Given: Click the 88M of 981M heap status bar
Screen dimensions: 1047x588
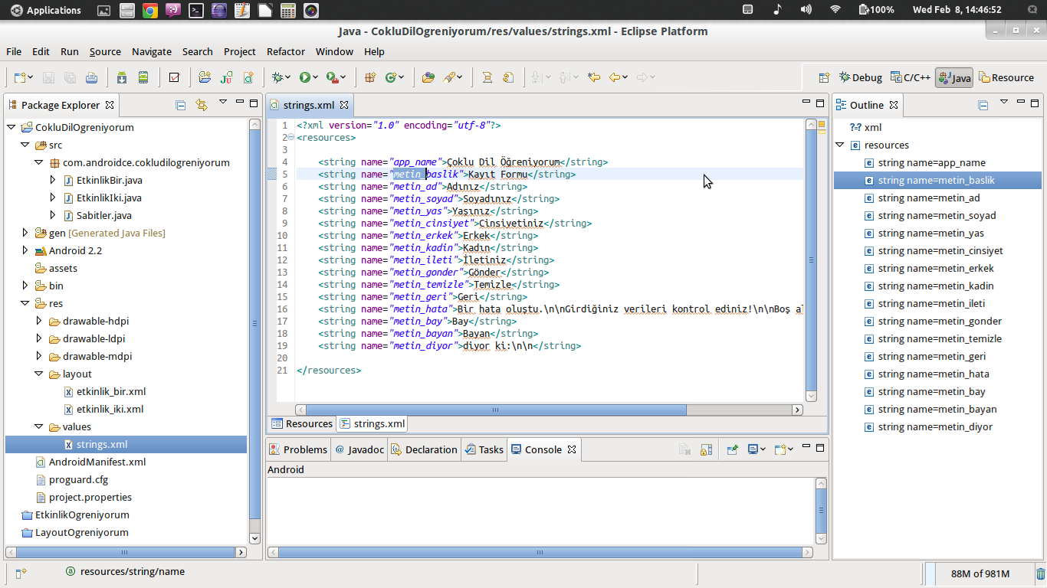Looking at the screenshot, I should pyautogui.click(x=980, y=573).
